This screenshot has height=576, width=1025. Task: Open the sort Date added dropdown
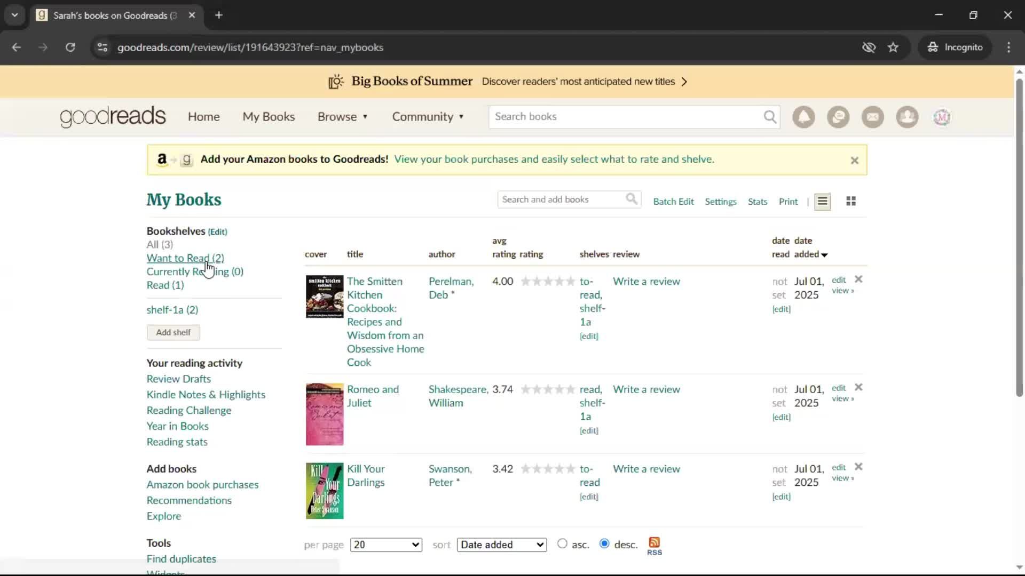point(502,545)
